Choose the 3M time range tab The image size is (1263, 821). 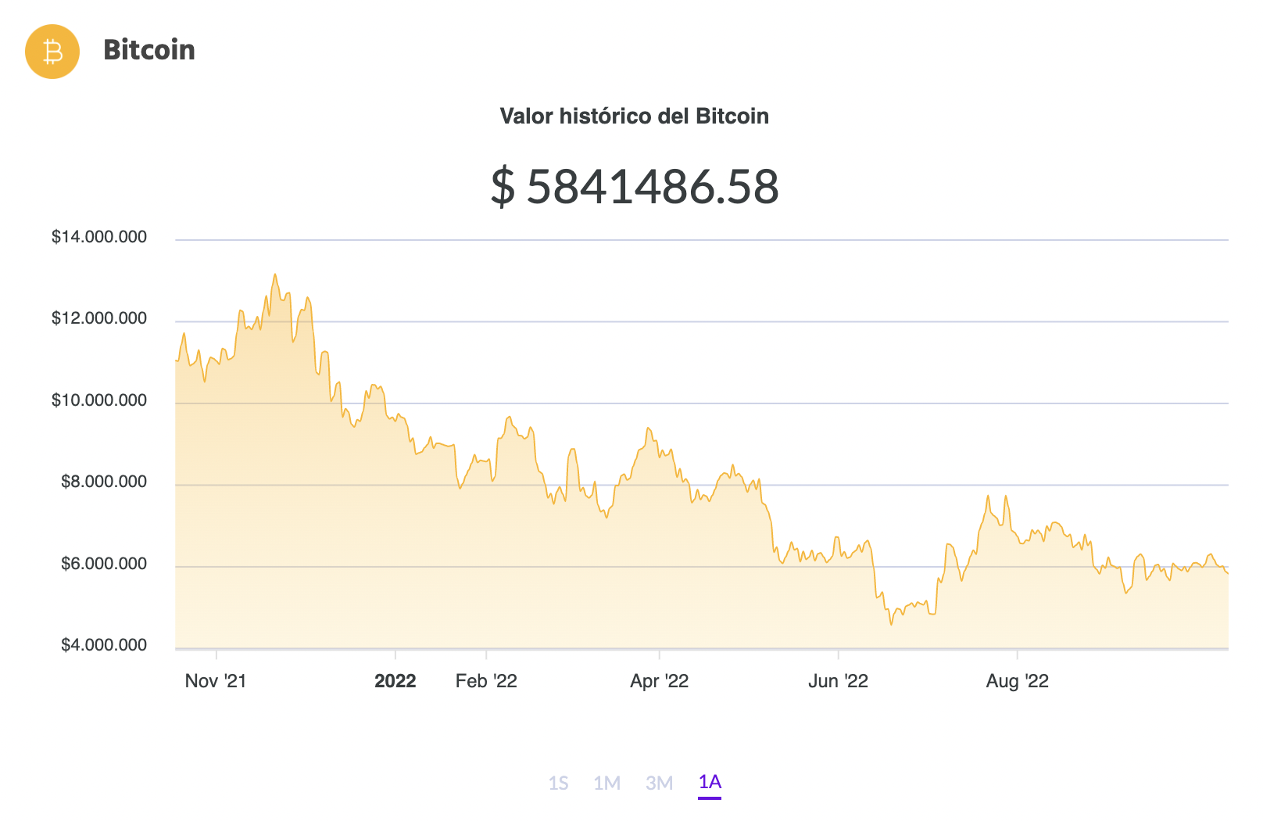click(x=659, y=783)
